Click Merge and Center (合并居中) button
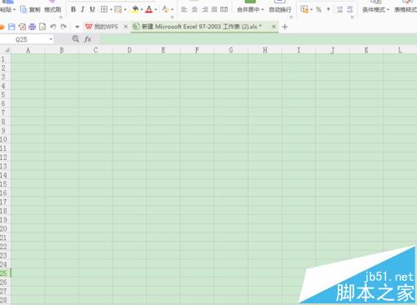Screen dimensions: 417x305 tap(248, 10)
